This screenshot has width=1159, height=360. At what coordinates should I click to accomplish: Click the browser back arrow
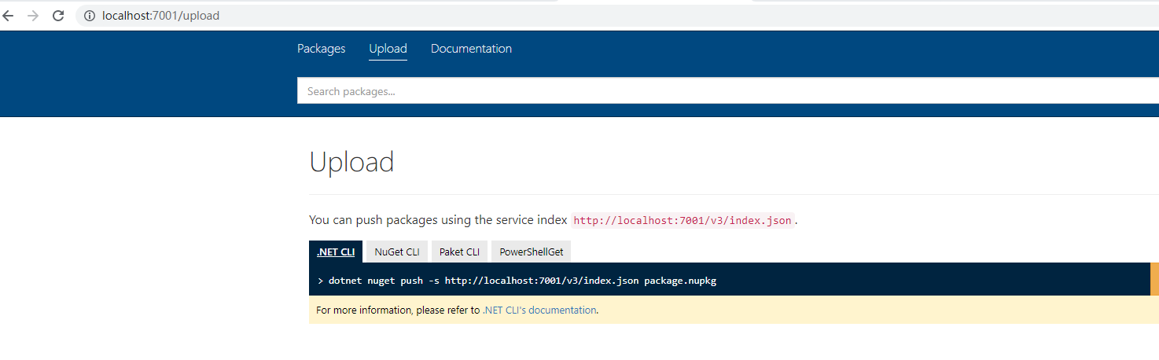point(9,16)
